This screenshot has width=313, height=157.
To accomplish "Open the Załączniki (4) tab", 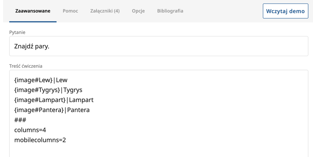I will pyautogui.click(x=105, y=11).
